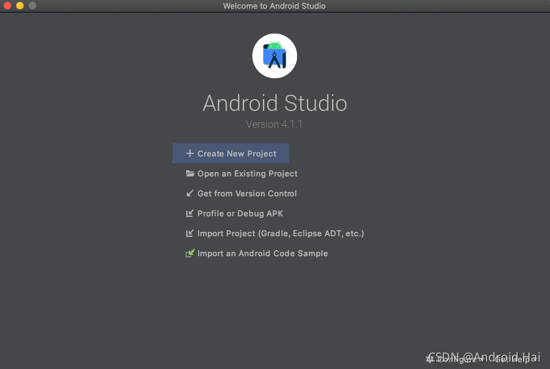The height and width of the screenshot is (369, 550).
Task: Click the Profile or Debug APK icon
Action: [x=190, y=213]
